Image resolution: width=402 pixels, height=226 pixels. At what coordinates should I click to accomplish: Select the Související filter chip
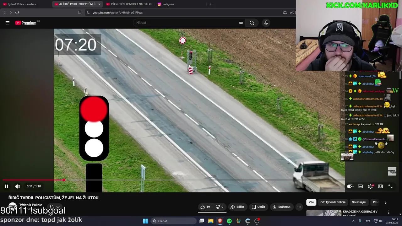pyautogui.click(x=359, y=202)
